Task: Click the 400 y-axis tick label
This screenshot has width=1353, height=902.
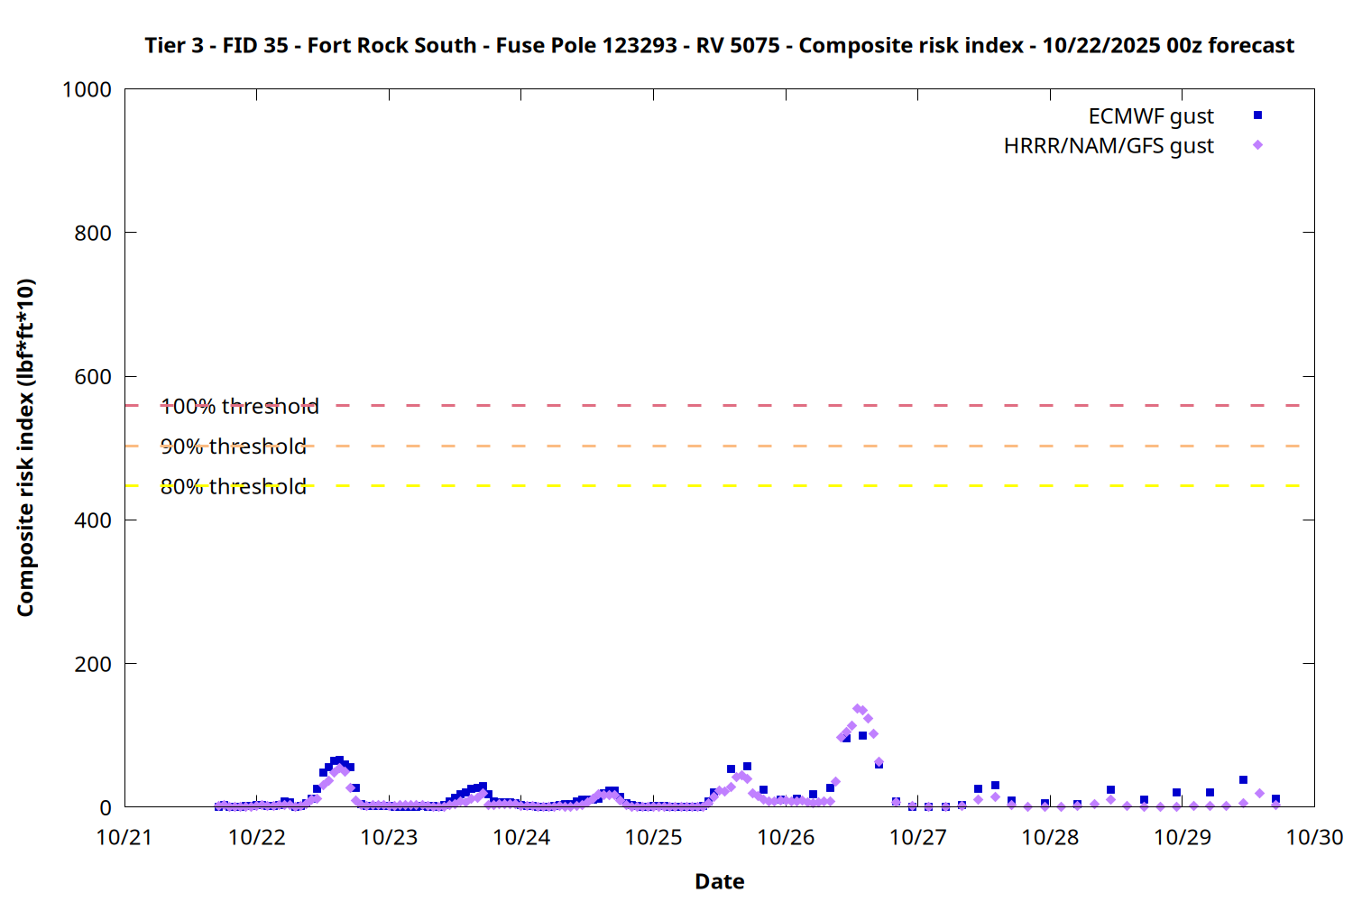Action: [93, 521]
